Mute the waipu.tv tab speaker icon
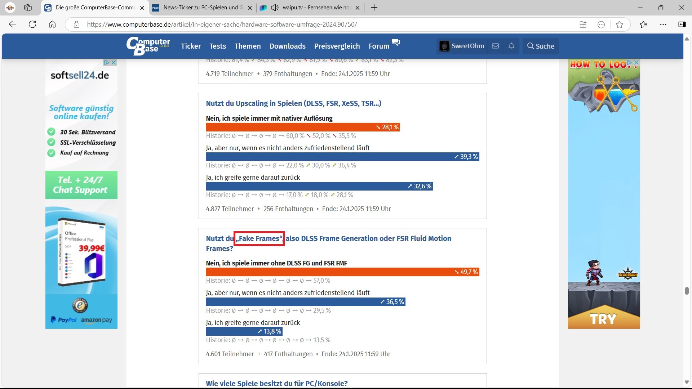 coord(275,8)
